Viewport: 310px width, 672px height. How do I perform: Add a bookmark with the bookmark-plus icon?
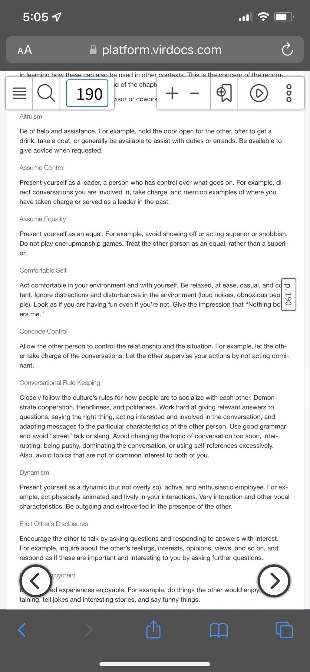(x=224, y=93)
